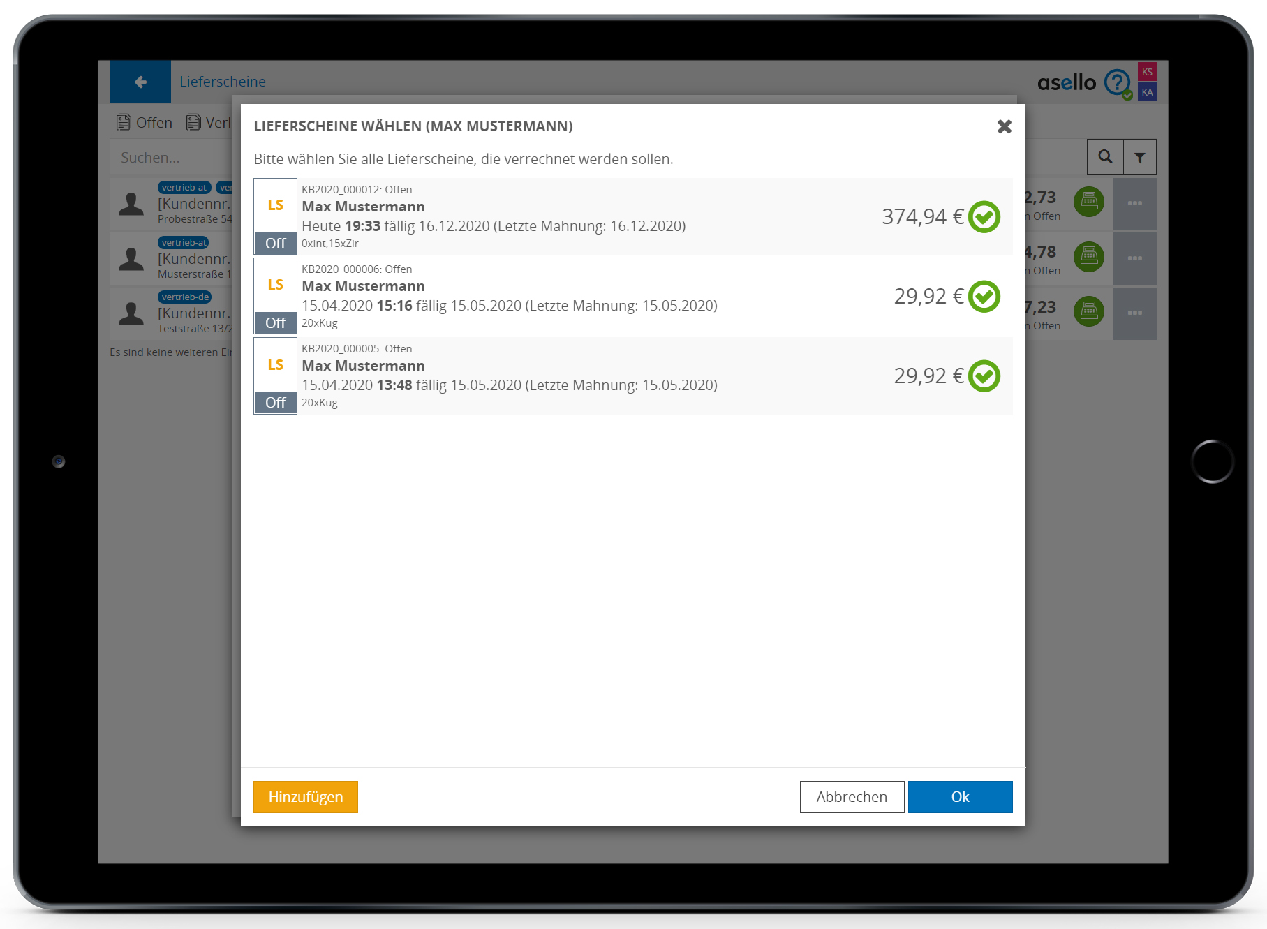Open the help question mark icon

point(1117,82)
